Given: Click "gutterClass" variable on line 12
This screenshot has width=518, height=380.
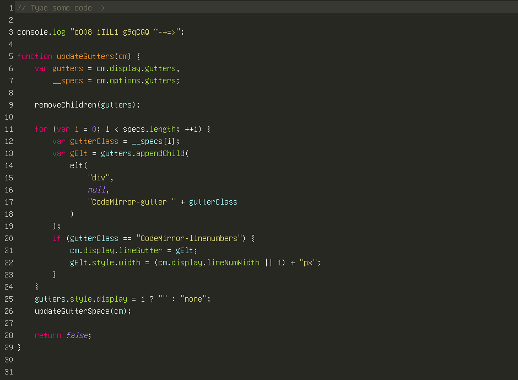Looking at the screenshot, I should click(94, 141).
